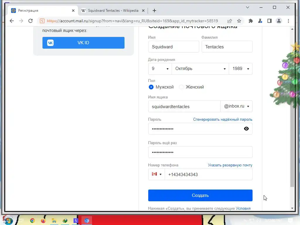Open the Chrome Labs flask icon
300x225 pixels.
click(x=260, y=21)
